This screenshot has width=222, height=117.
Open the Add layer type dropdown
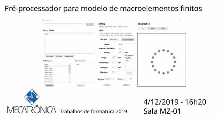(x=114, y=39)
